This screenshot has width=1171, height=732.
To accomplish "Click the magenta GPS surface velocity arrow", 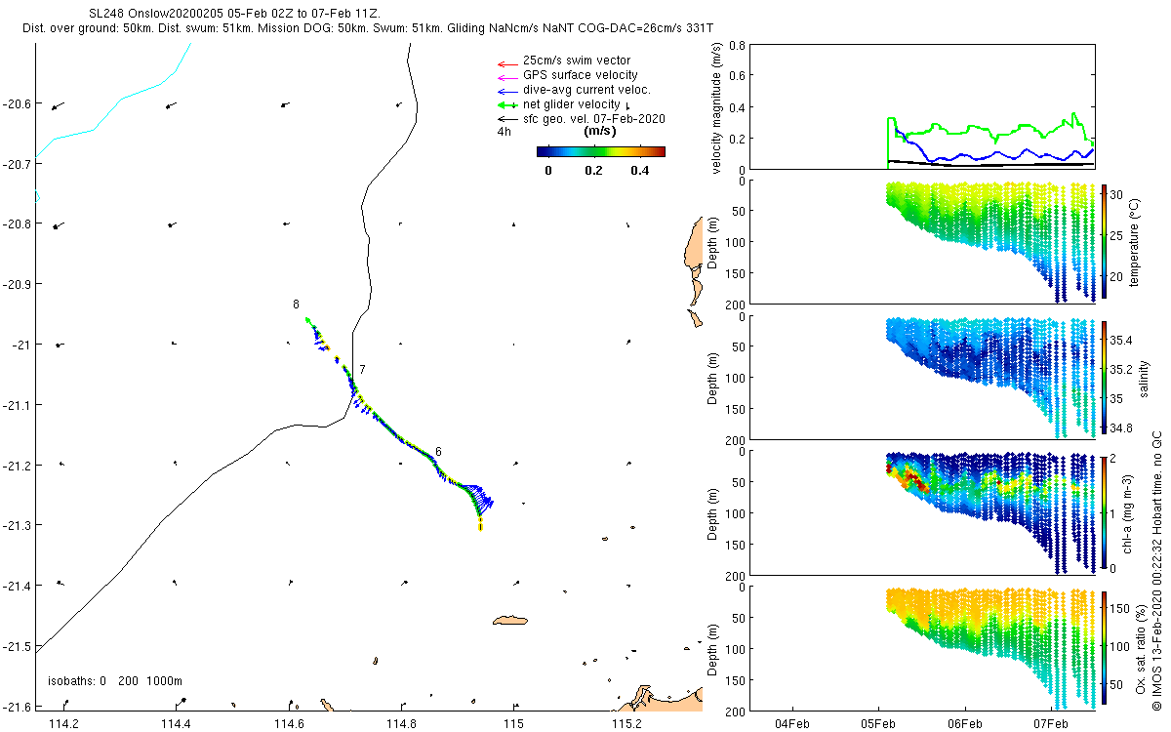I will pyautogui.click(x=505, y=76).
